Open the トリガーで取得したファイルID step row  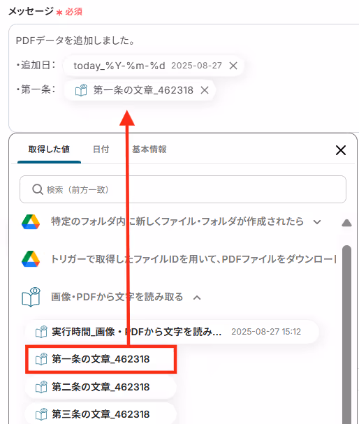(x=178, y=259)
